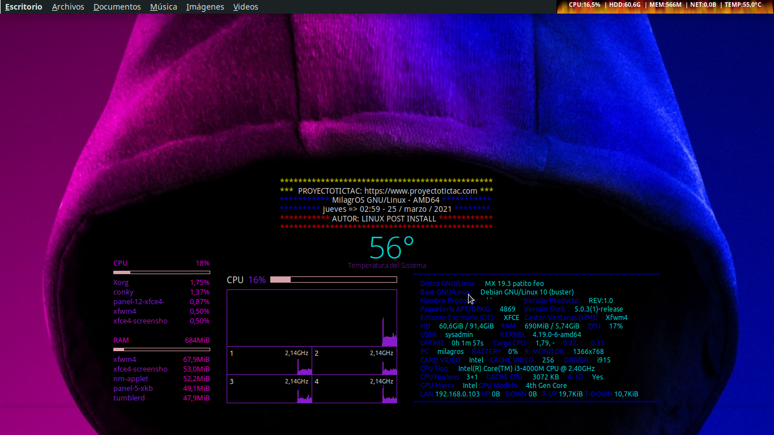Image resolution: width=774 pixels, height=435 pixels.
Task: Click the panel-12-xfce4- process row
Action: coord(161,302)
